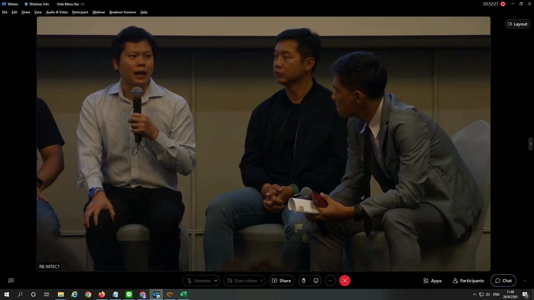Expand the side panel collapse arrow
Screen dimensions: 534x300
tap(531, 144)
